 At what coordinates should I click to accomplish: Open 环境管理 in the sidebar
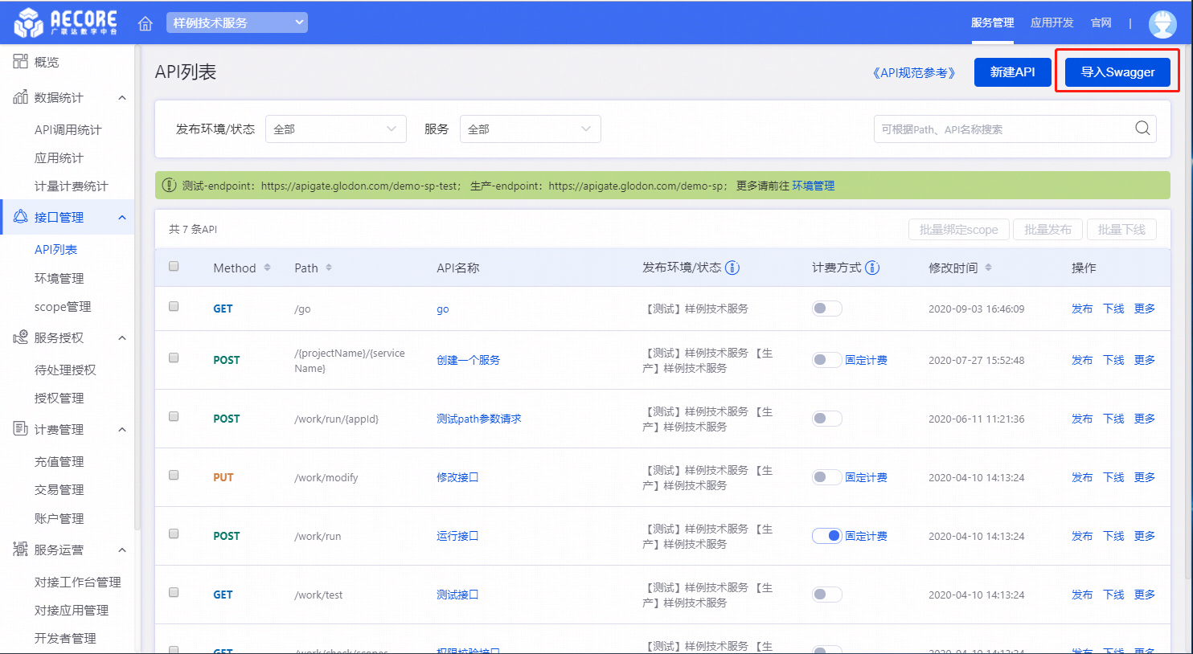point(59,278)
